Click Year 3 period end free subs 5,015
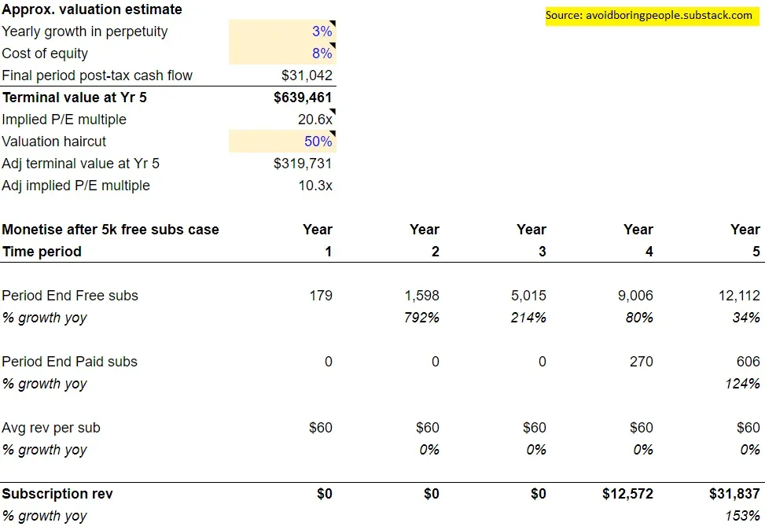The image size is (765, 530). pyautogui.click(x=528, y=296)
